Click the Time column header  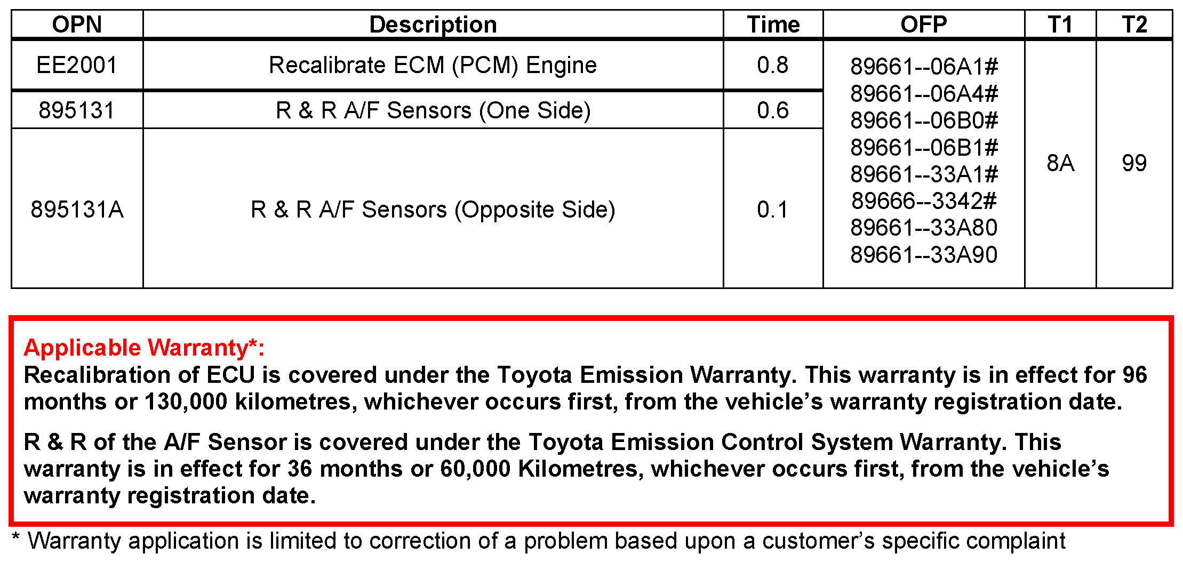pos(773,25)
